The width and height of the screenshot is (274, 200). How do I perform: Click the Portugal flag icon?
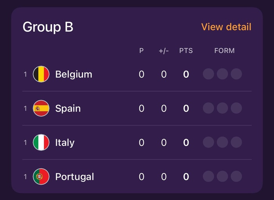click(x=41, y=177)
